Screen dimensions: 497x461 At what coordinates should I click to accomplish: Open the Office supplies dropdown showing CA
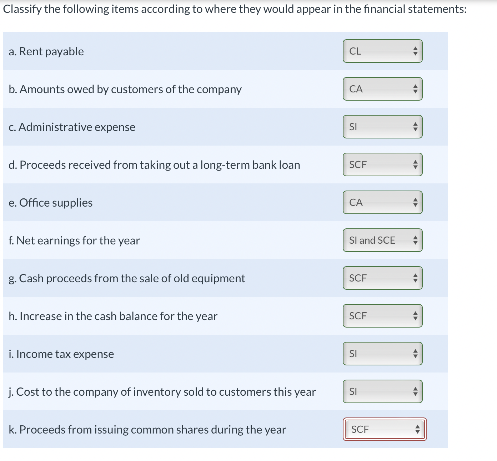(x=382, y=202)
